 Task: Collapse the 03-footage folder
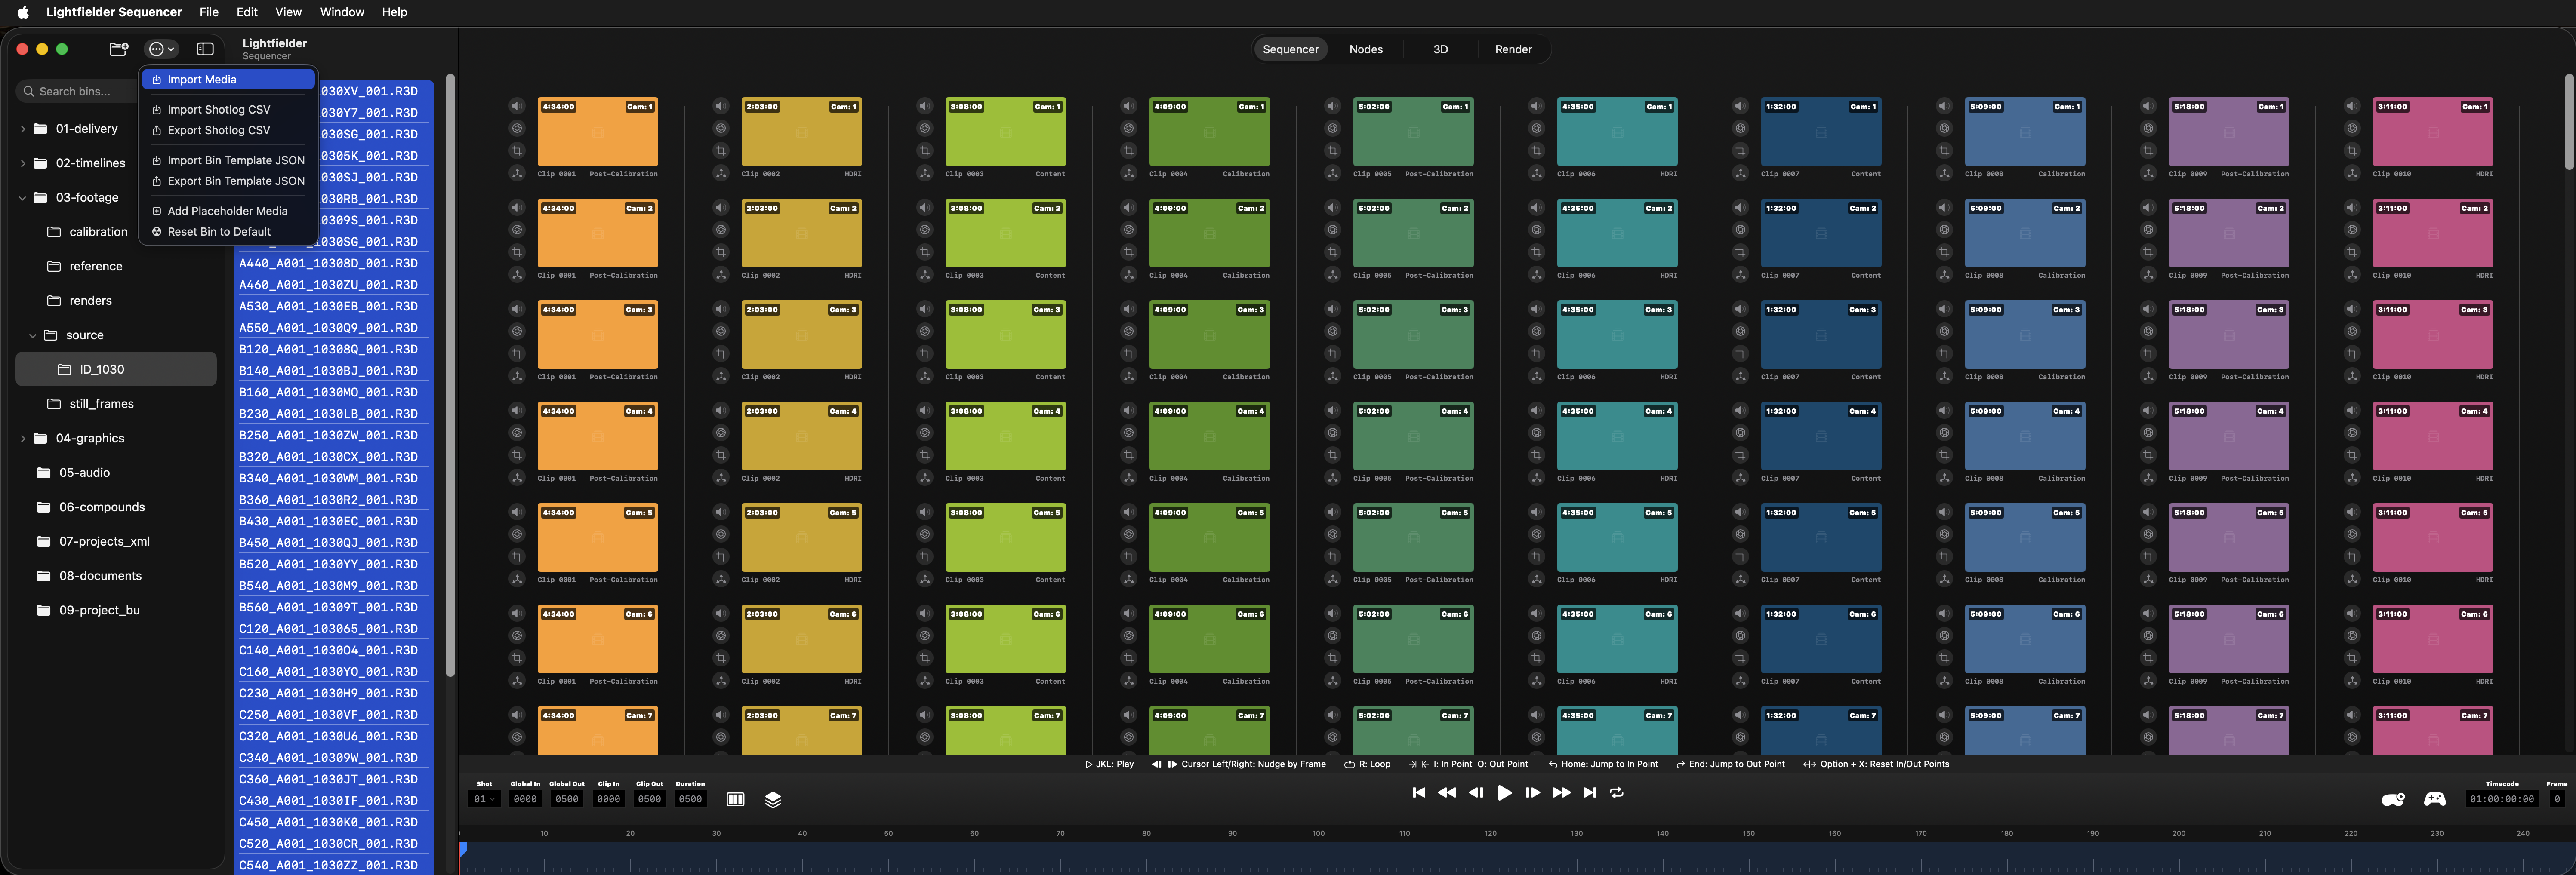tap(23, 198)
